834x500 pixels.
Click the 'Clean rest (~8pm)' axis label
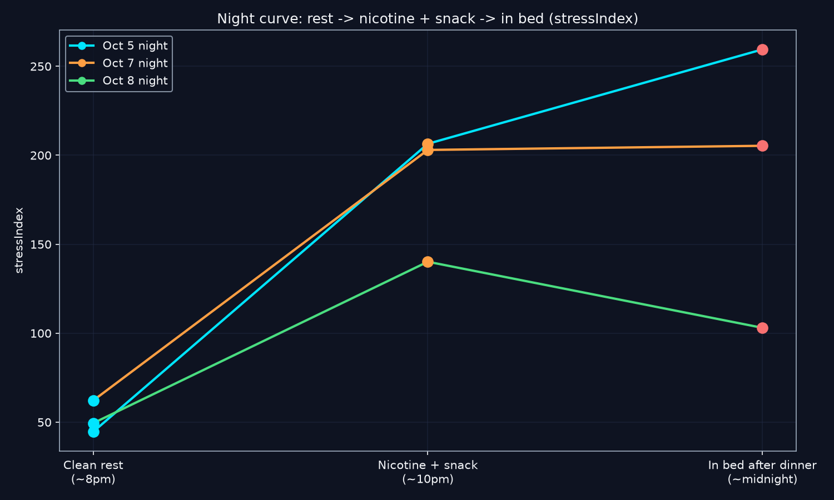coord(93,472)
